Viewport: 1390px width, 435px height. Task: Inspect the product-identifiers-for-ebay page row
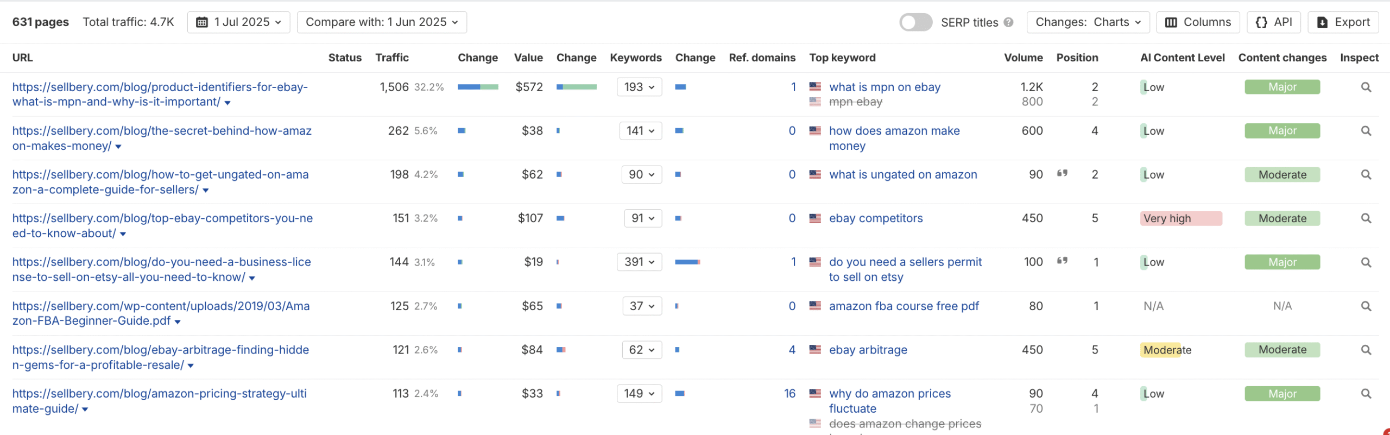pyautogui.click(x=1366, y=87)
